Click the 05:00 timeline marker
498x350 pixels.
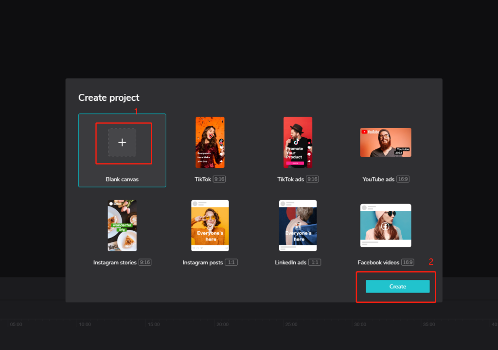coord(16,324)
